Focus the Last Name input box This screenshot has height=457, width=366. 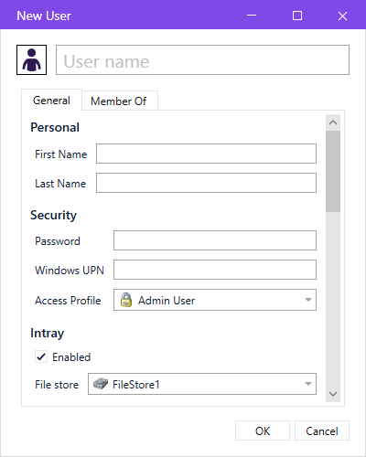tap(206, 183)
